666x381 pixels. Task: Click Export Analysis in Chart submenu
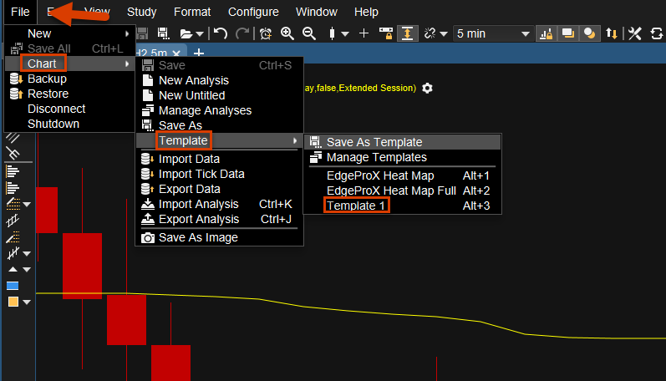tap(198, 219)
